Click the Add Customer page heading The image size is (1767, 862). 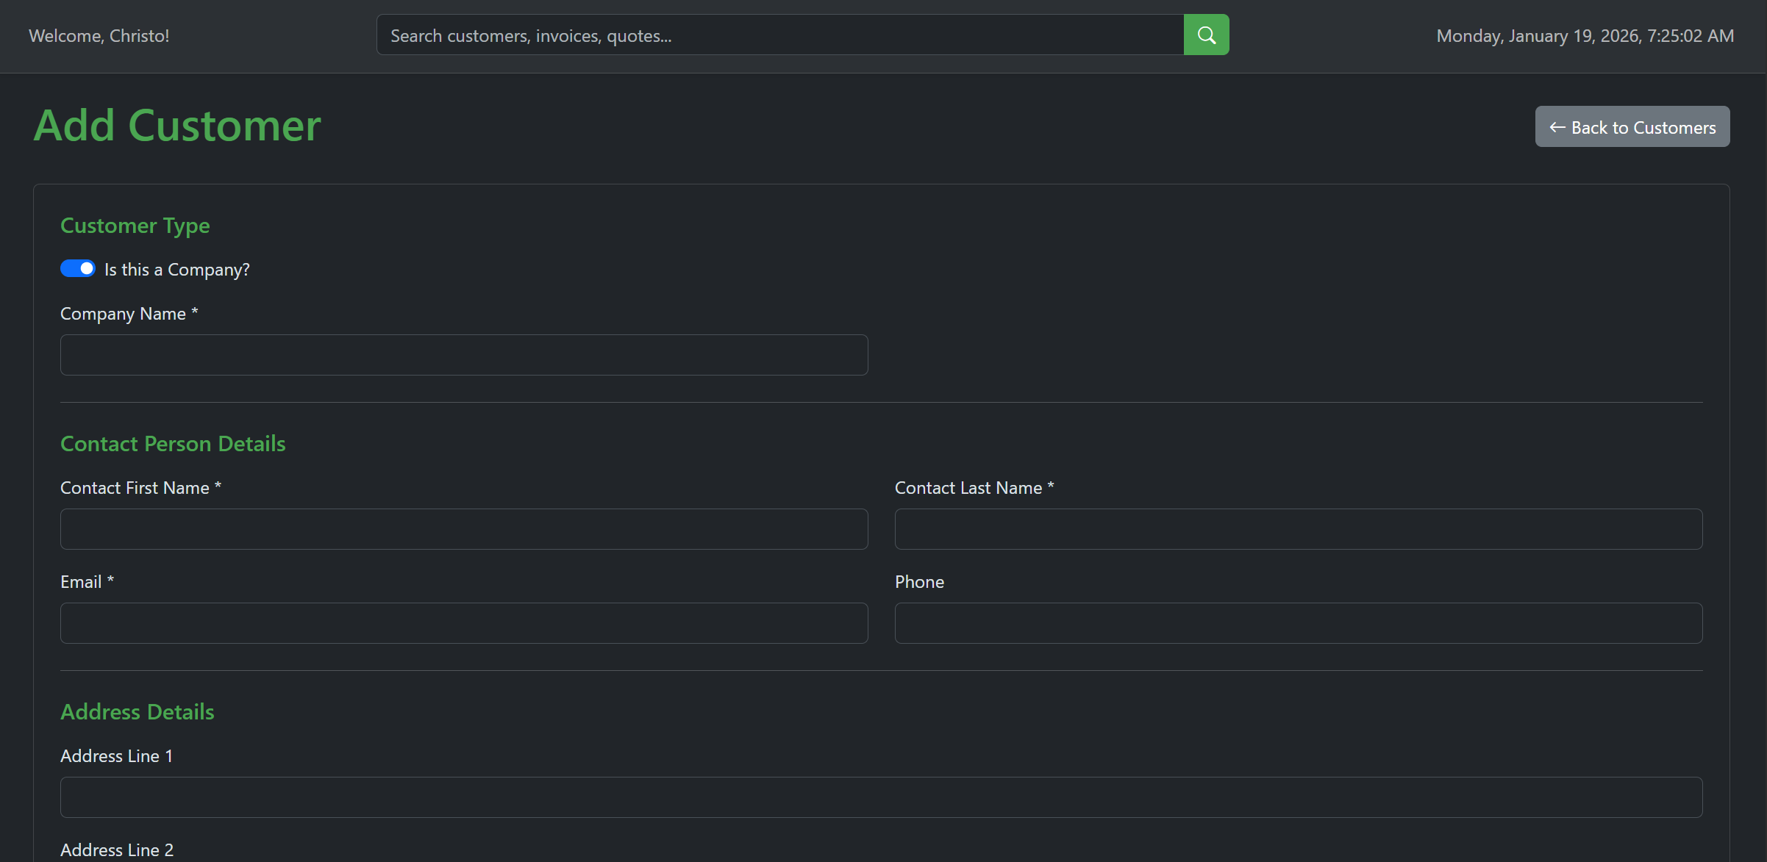coord(177,126)
